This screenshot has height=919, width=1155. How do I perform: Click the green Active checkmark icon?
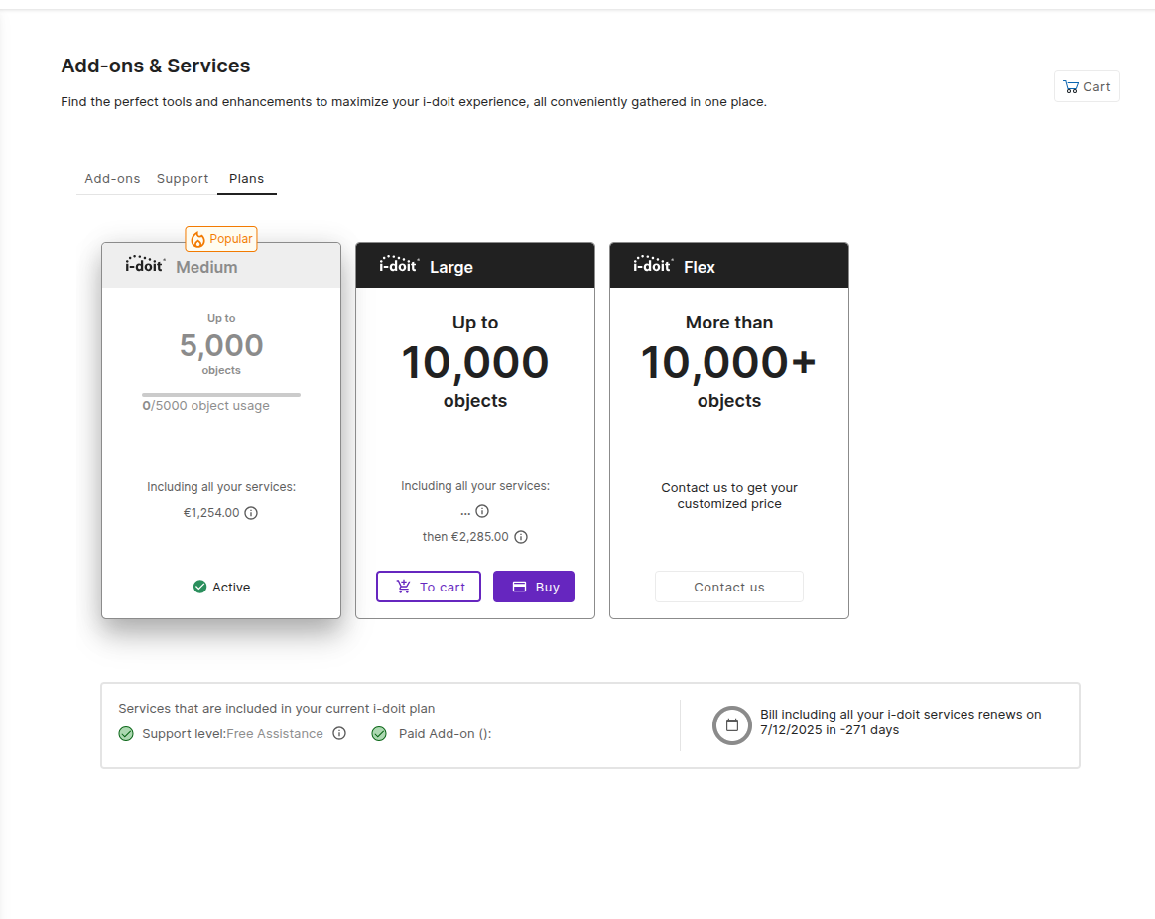199,587
